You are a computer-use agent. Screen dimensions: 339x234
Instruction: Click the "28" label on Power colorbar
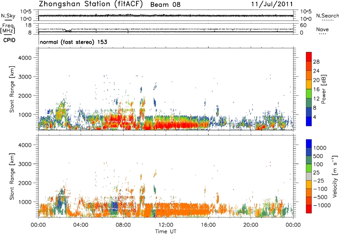[316, 62]
